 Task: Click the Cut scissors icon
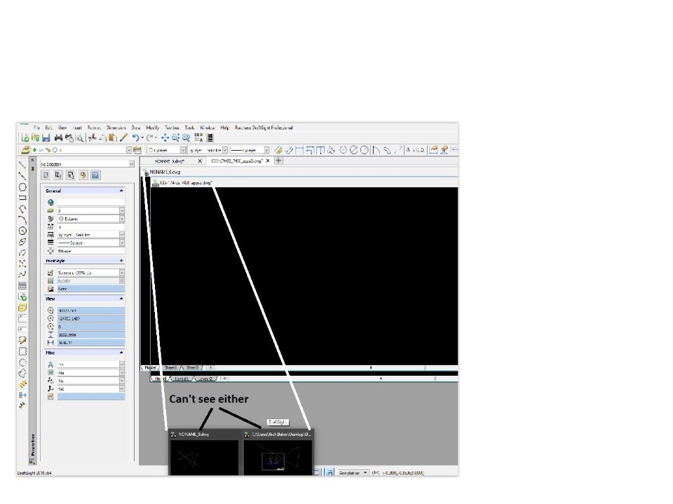92,138
